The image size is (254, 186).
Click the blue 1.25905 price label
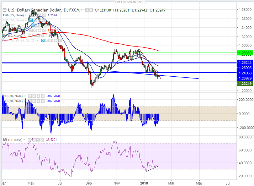point(245,68)
